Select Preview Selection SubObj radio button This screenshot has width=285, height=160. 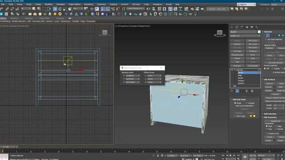point(273,68)
